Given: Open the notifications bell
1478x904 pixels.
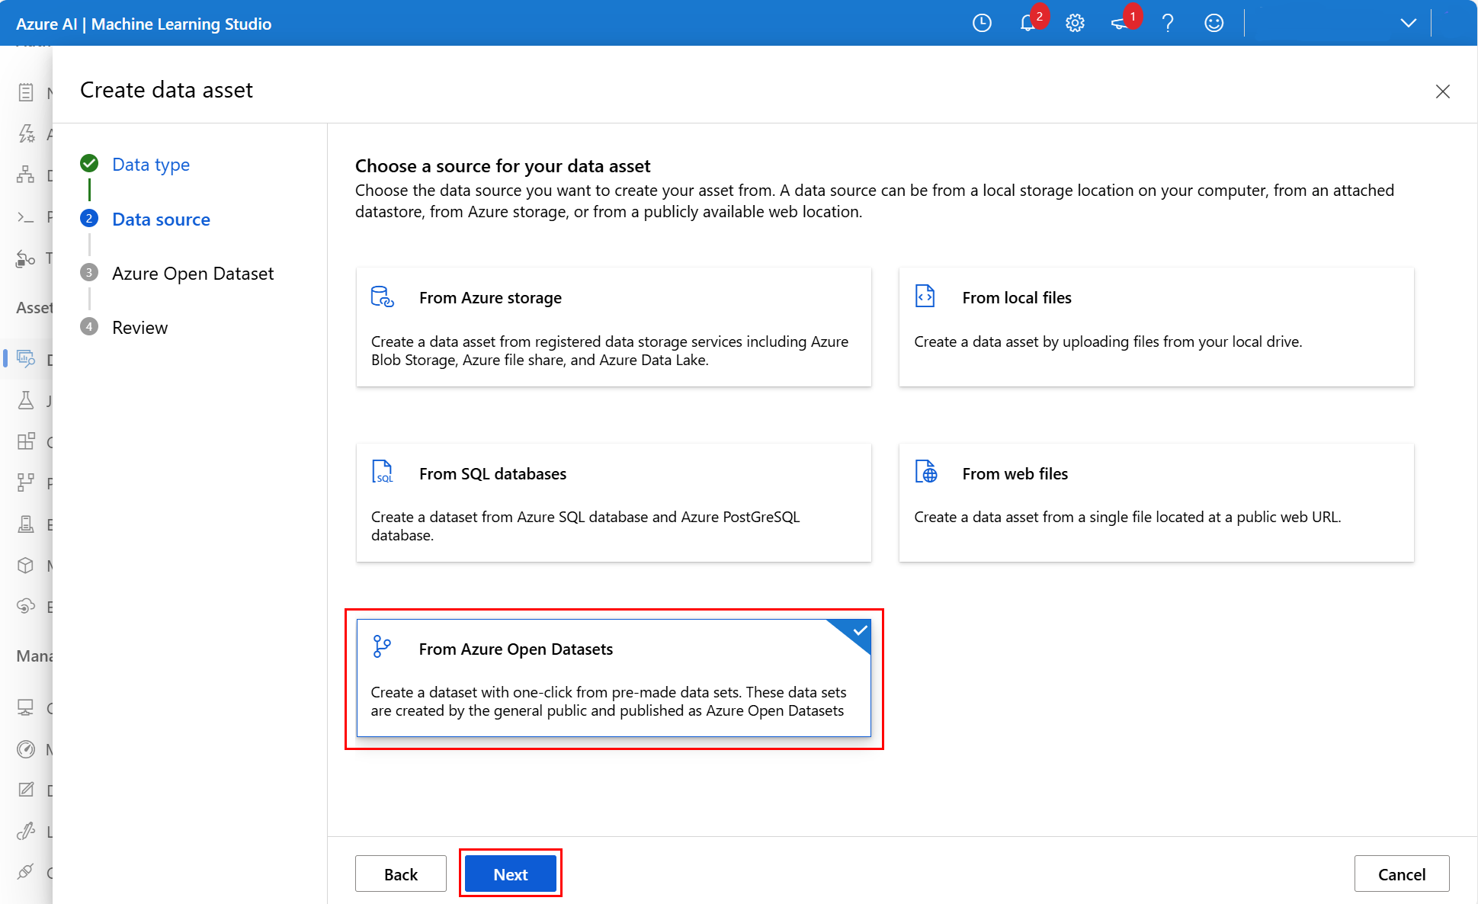Looking at the screenshot, I should (1028, 23).
